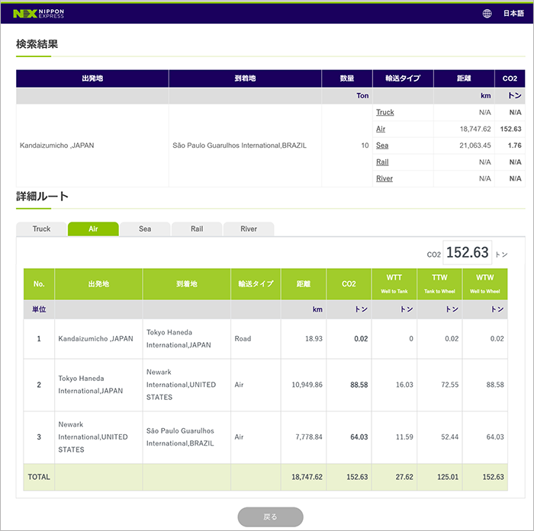Image resolution: width=534 pixels, height=531 pixels.
Task: Click the globe language icon
Action: tap(487, 13)
